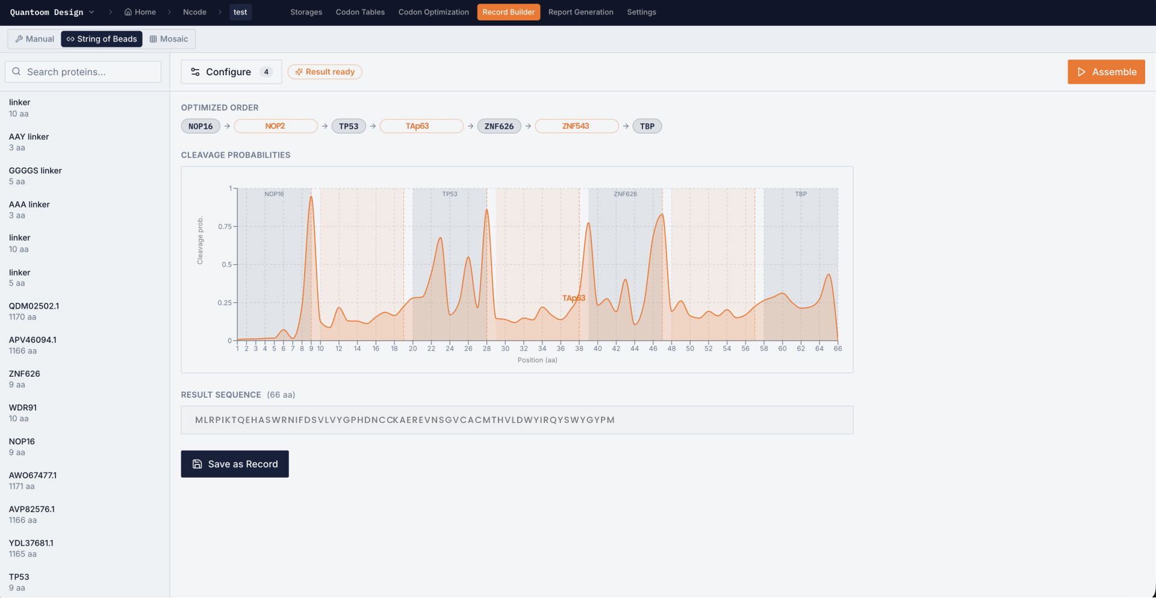Click the Home icon in breadcrumb

click(x=128, y=12)
